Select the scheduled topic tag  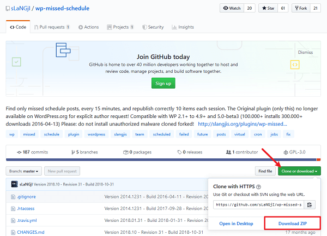[162, 134]
